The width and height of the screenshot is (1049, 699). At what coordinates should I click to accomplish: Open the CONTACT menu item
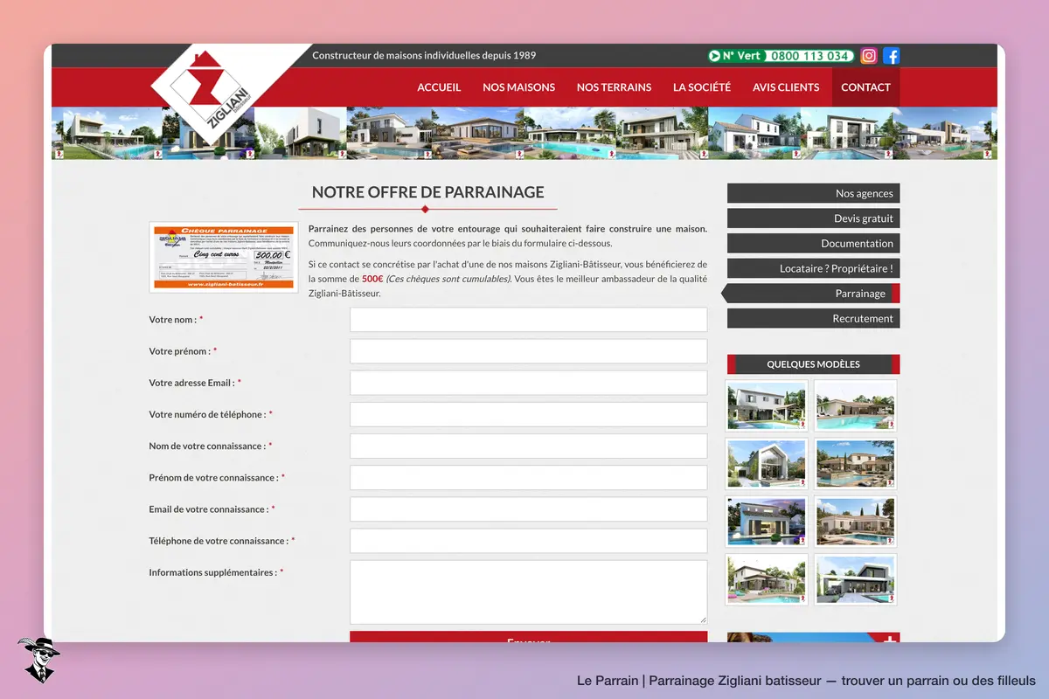(865, 87)
